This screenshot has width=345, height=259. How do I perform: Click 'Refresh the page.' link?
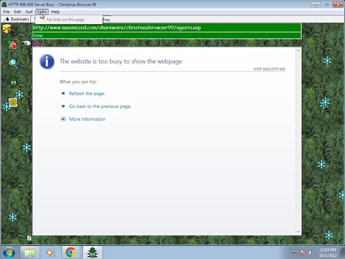point(87,93)
